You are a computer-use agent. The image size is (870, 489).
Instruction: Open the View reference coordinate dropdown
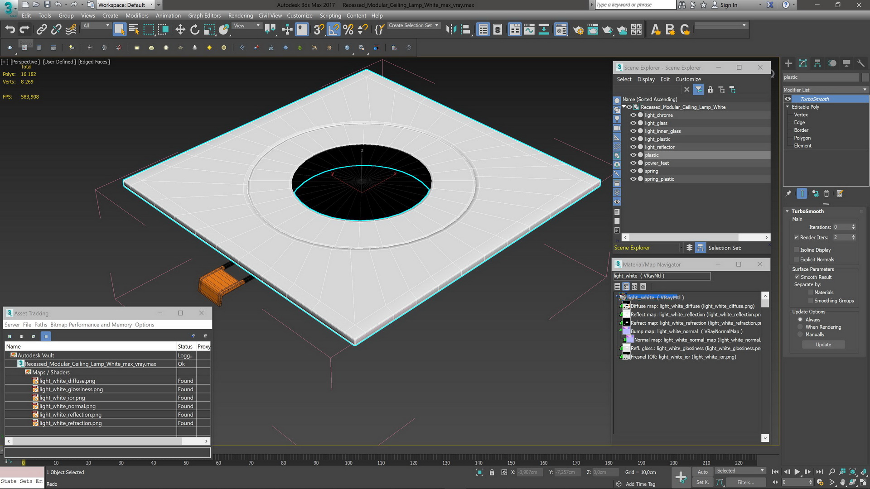pos(247,26)
